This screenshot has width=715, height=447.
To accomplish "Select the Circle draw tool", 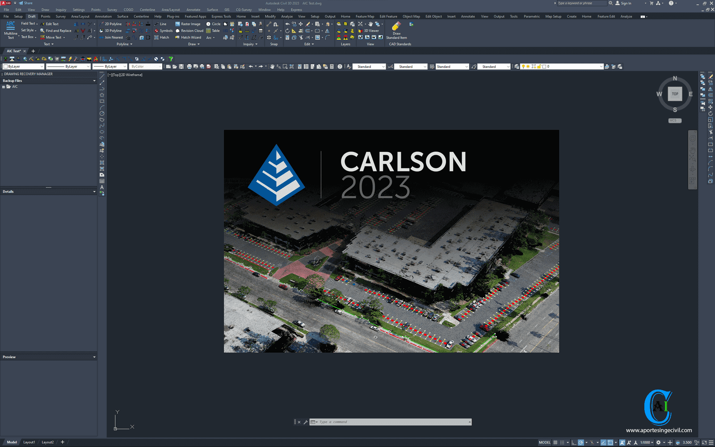I will [x=213, y=24].
